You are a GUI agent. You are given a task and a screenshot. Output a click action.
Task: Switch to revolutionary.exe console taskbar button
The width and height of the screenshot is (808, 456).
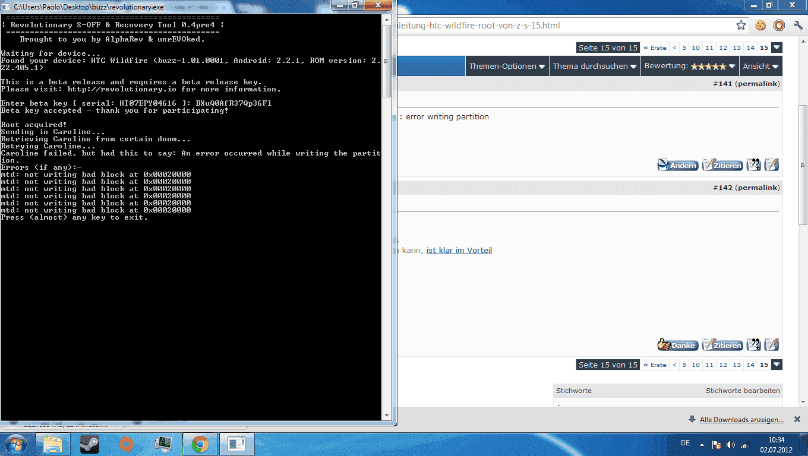pyautogui.click(x=237, y=444)
